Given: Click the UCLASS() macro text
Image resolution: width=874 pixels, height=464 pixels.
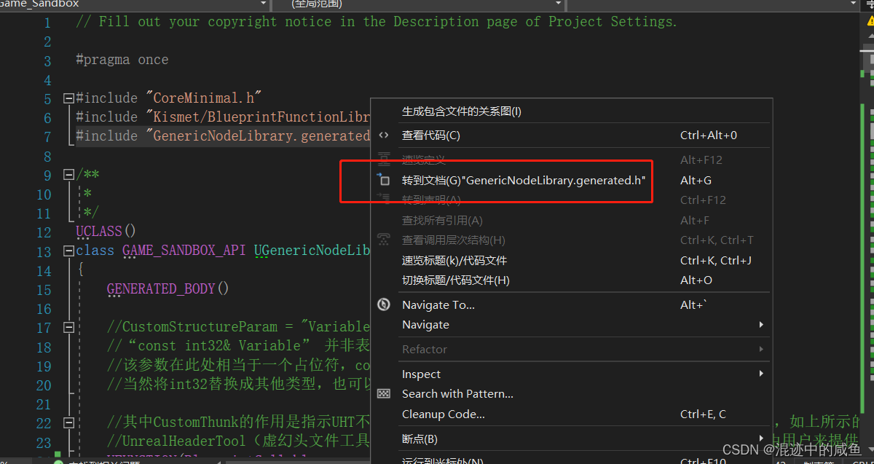Looking at the screenshot, I should (x=106, y=231).
